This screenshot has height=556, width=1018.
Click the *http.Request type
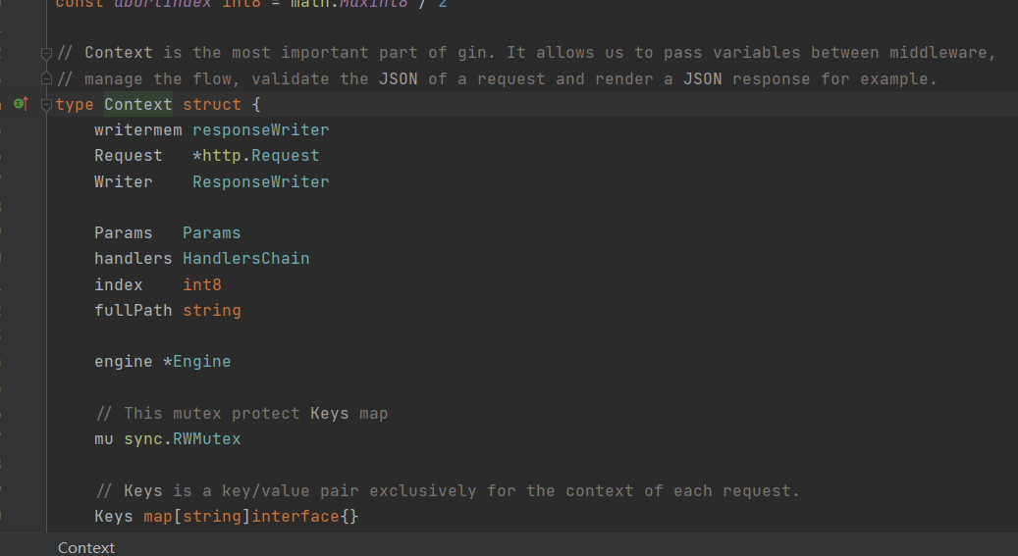pos(256,156)
